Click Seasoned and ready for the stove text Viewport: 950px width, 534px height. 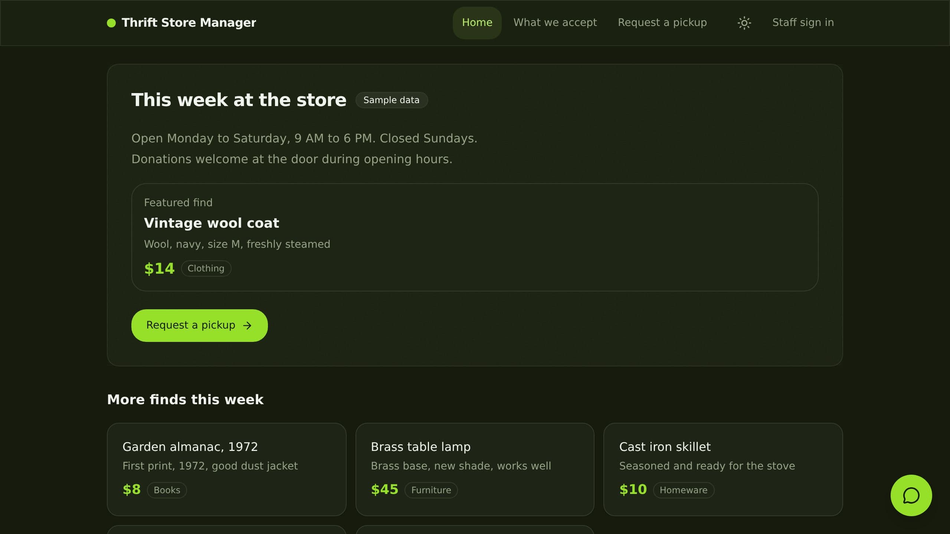click(707, 466)
